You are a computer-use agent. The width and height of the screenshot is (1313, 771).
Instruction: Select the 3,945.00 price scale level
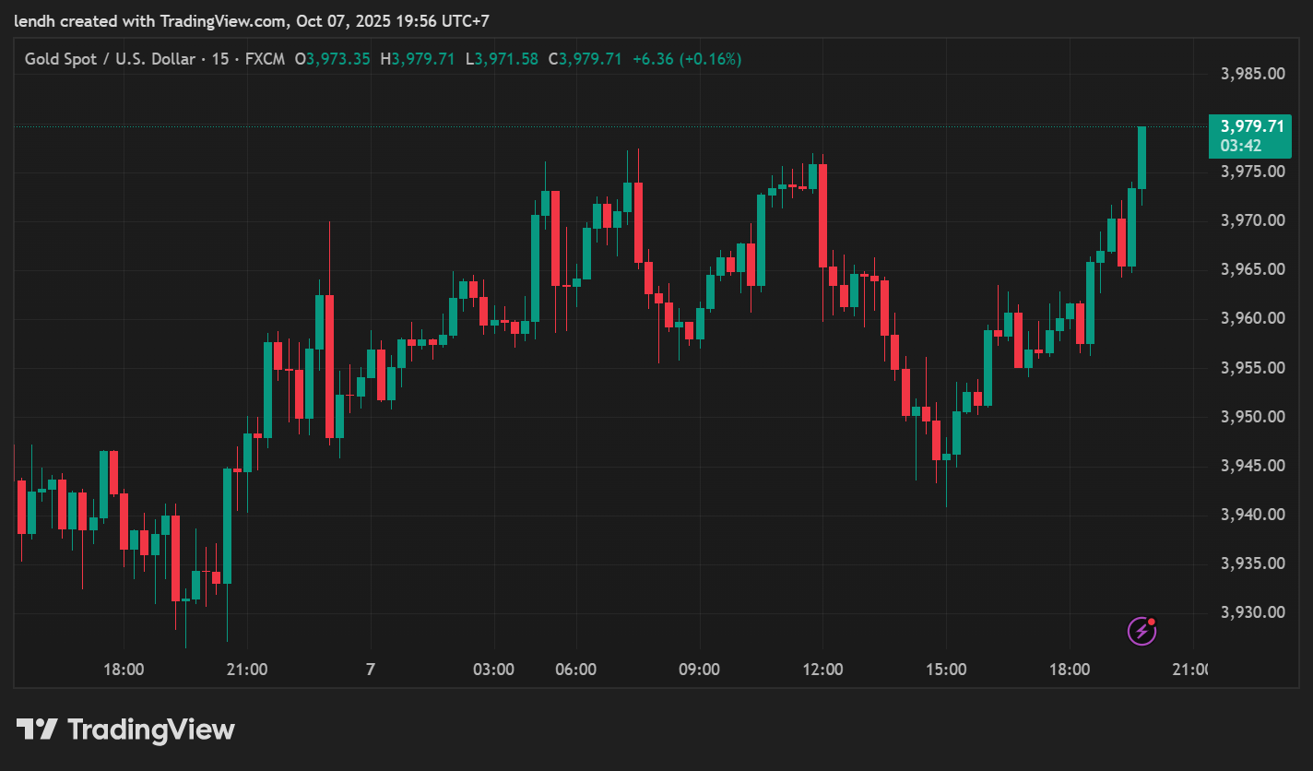coord(1252,466)
